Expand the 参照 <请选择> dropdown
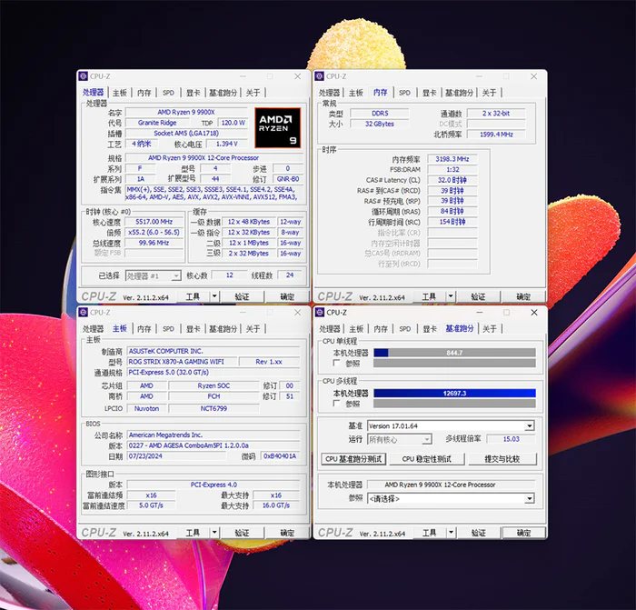The height and width of the screenshot is (610, 636). pyautogui.click(x=529, y=498)
